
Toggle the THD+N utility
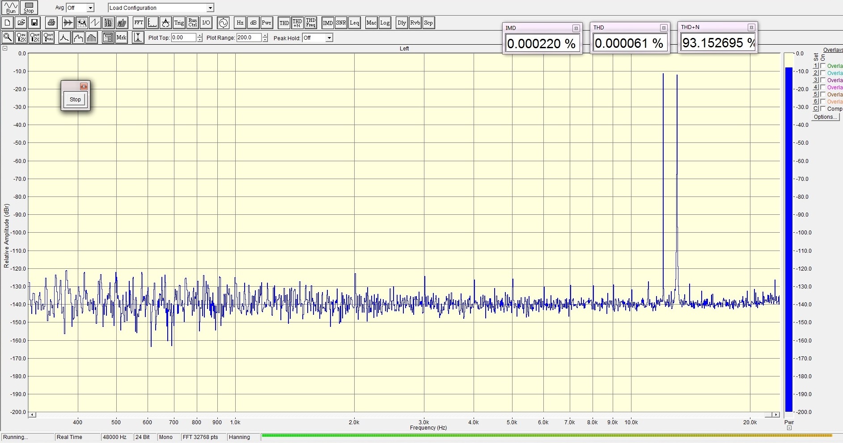tap(297, 23)
